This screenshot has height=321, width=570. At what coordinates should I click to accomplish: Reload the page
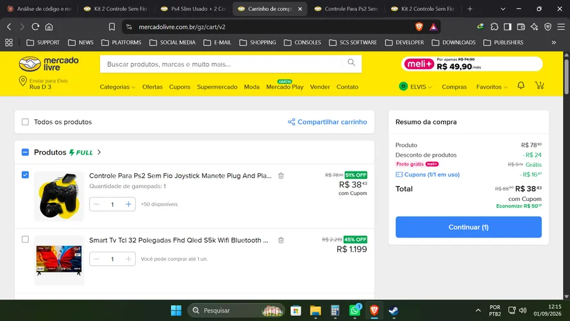click(35, 26)
